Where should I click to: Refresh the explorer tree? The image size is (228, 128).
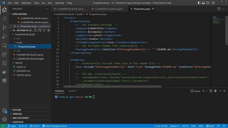click(x=44, y=30)
